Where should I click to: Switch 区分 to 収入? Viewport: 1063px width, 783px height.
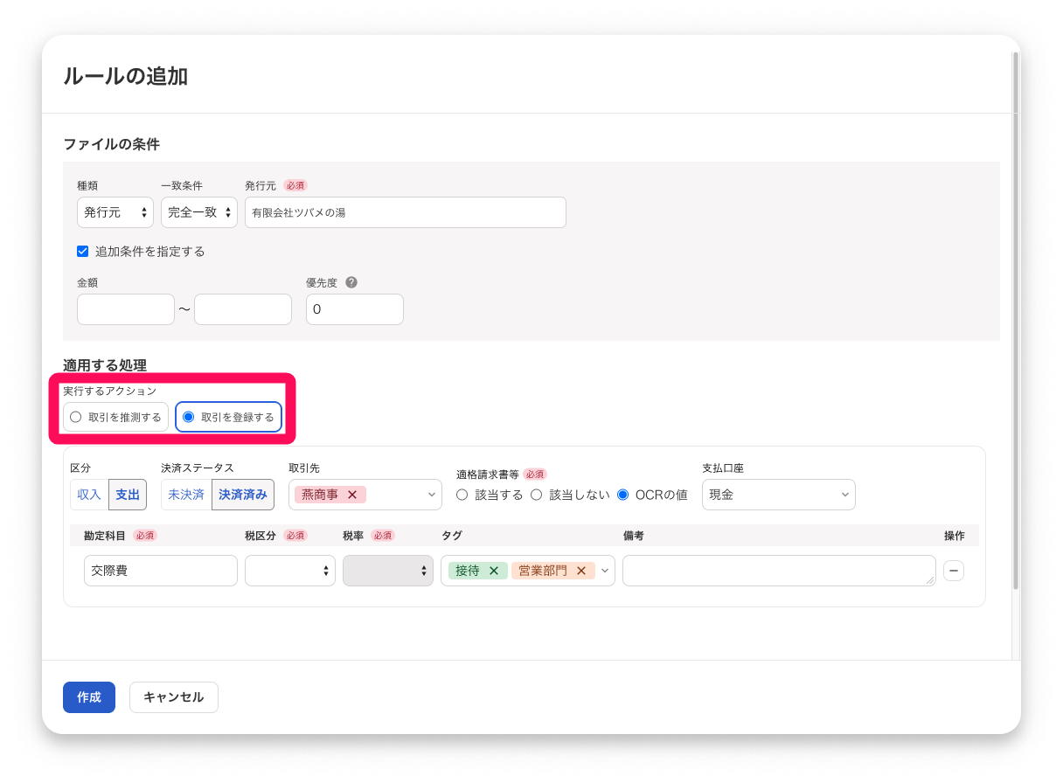point(89,495)
